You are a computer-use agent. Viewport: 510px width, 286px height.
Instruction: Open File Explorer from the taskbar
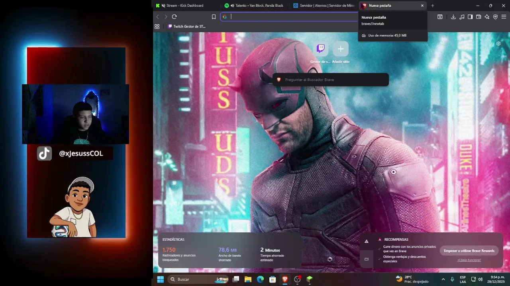[x=248, y=279]
